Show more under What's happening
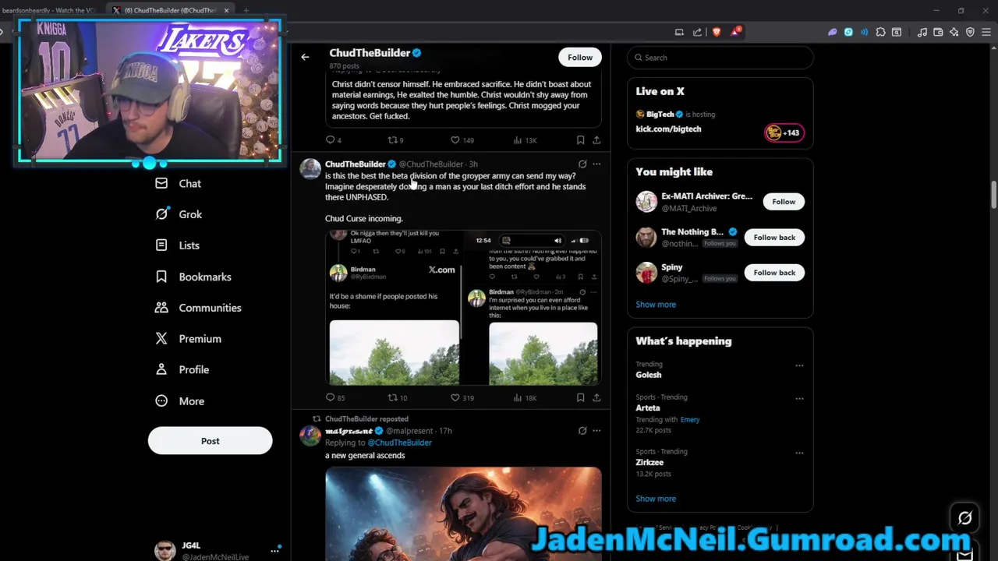The height and width of the screenshot is (561, 998). (656, 499)
